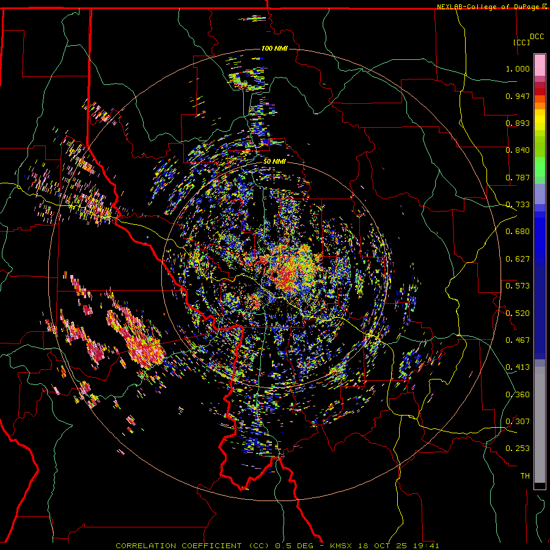Screen dimensions: 550x550
Task: Click the 0.733 scale value
Action: point(518,205)
